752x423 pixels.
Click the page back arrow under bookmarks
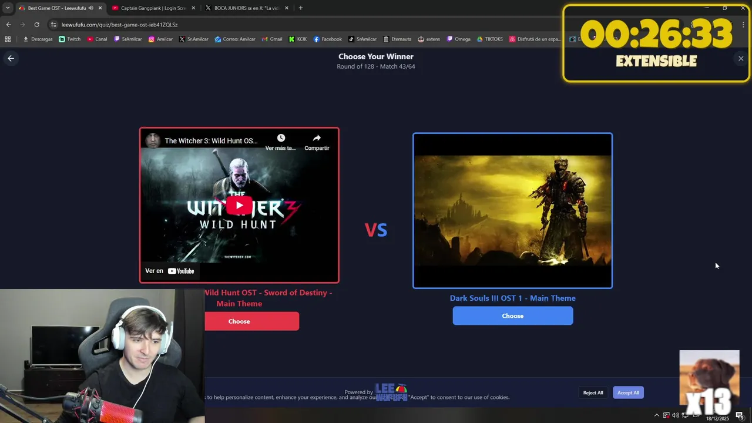(11, 58)
